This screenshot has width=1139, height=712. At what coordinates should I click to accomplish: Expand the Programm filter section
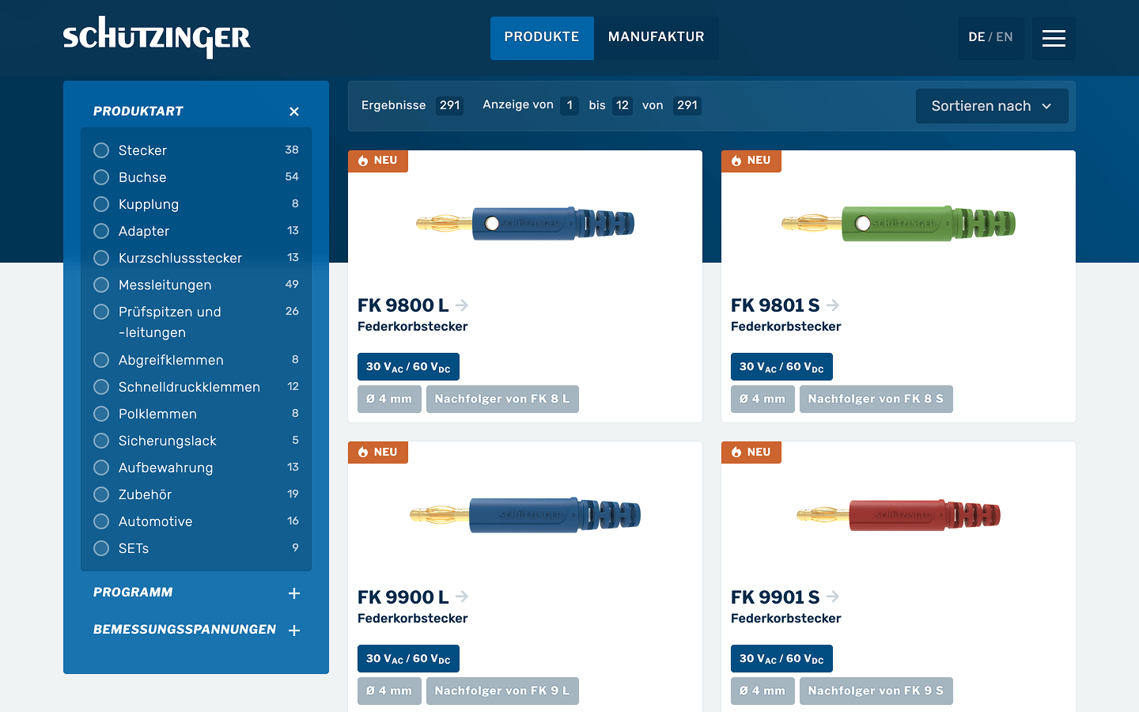pos(294,593)
